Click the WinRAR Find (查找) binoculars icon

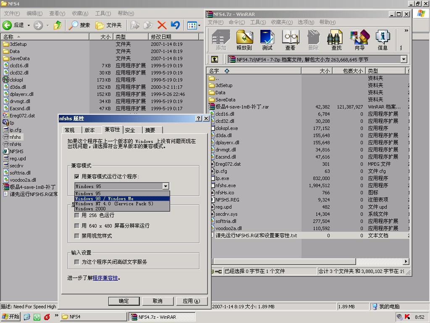pyautogui.click(x=336, y=40)
